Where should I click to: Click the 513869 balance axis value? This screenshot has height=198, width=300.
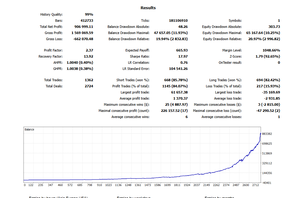[267, 153]
